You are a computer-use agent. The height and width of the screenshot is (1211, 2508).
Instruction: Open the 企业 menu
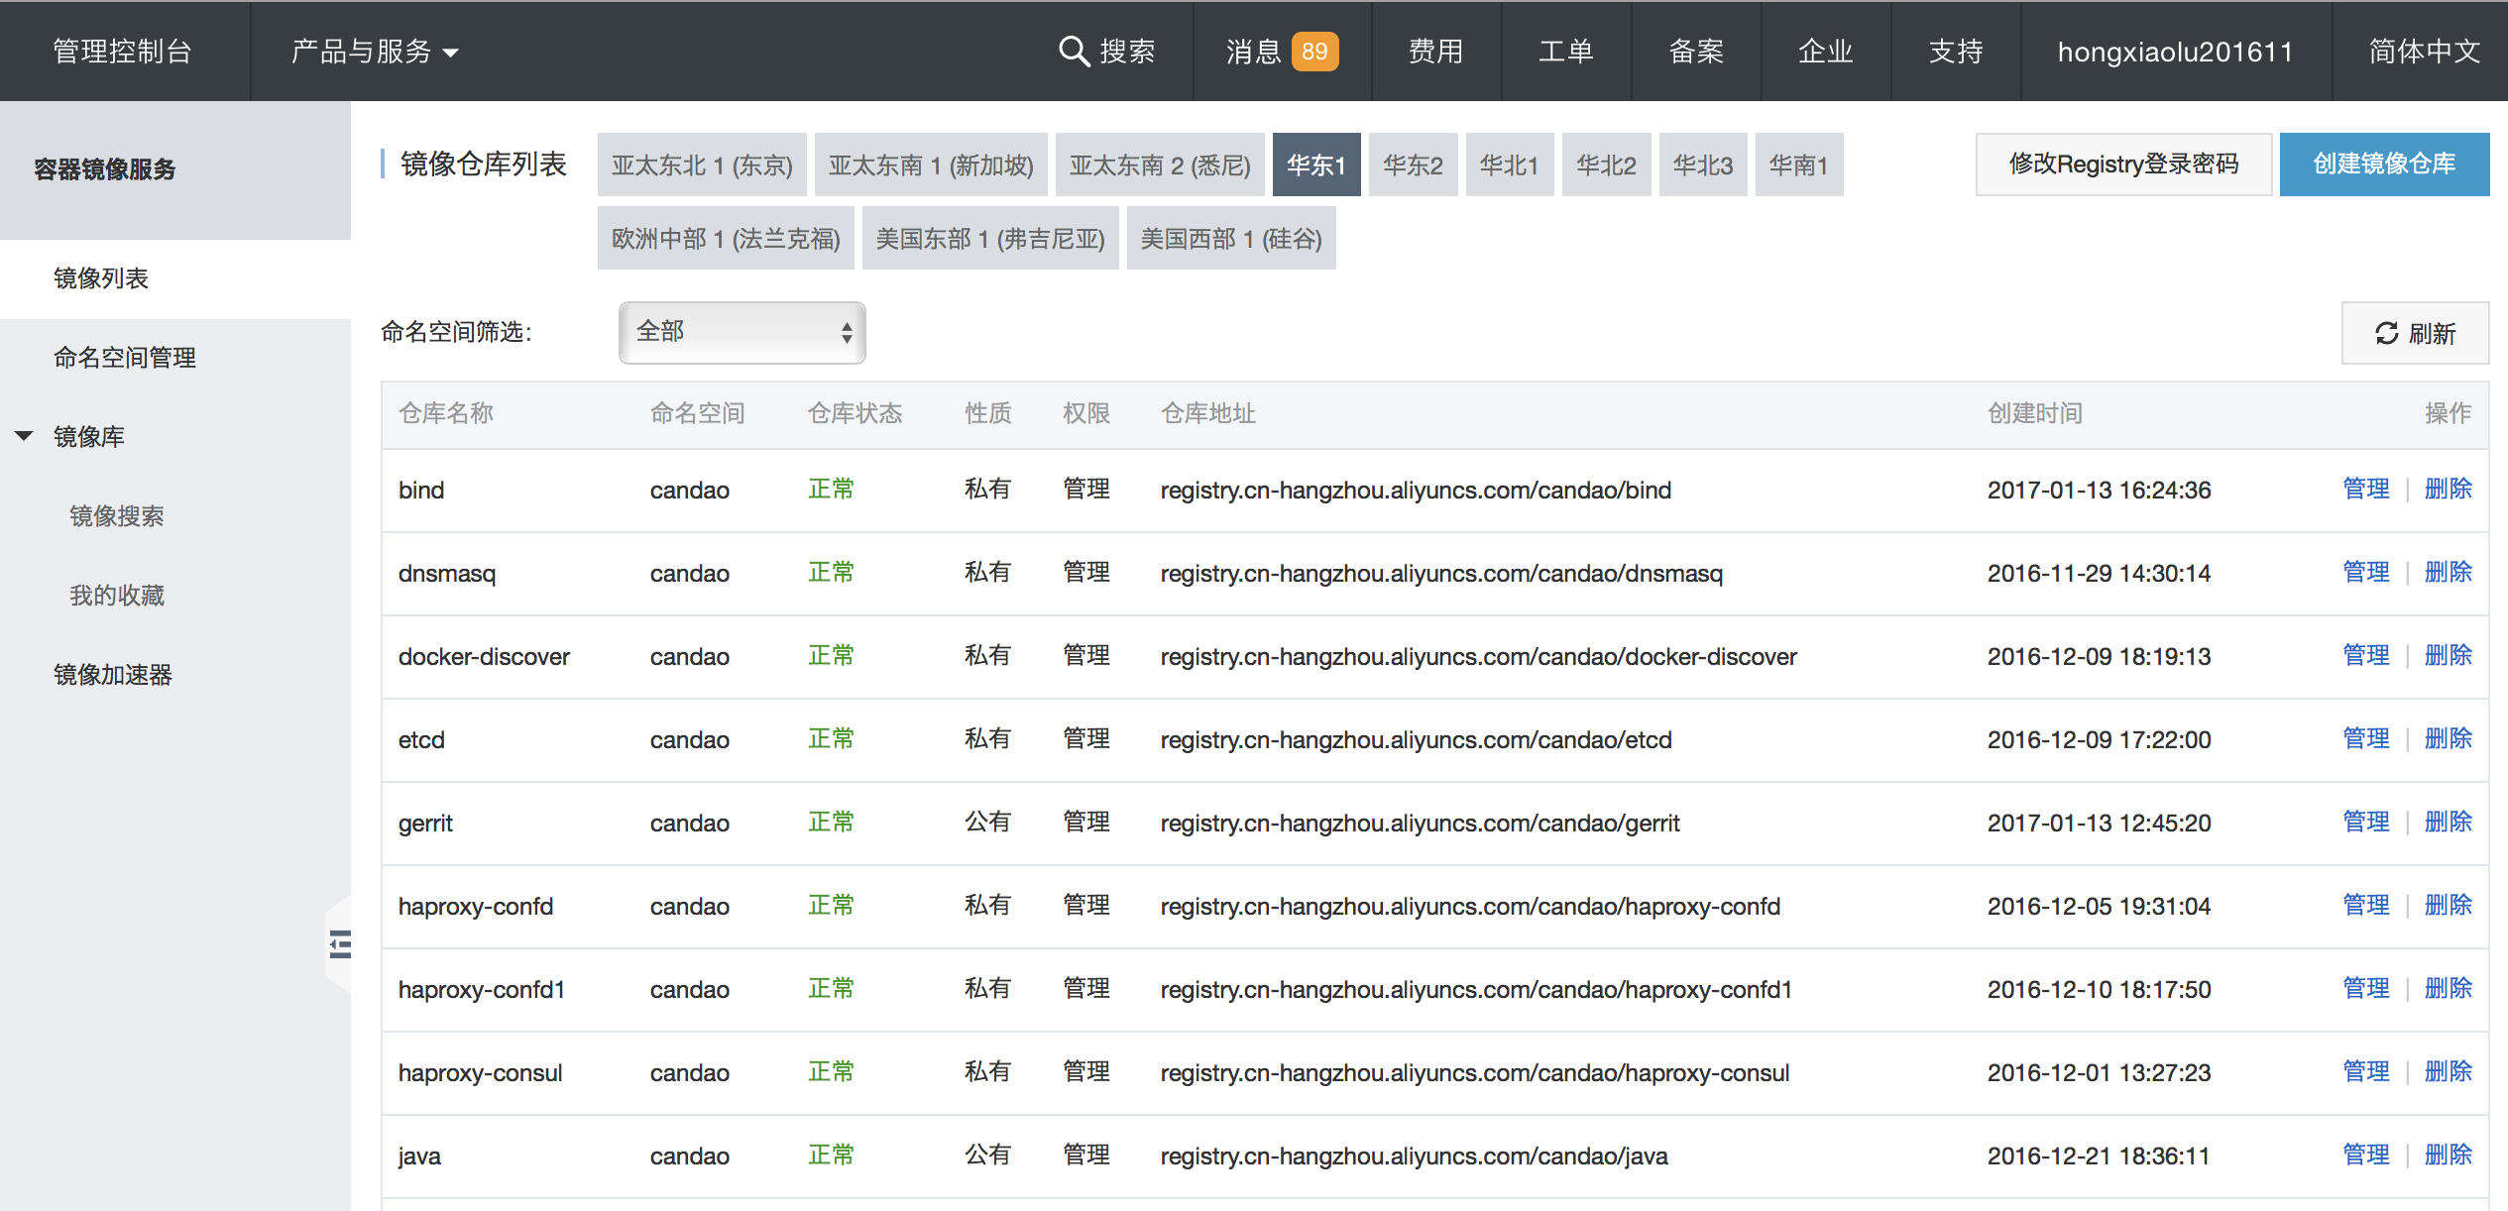tap(1826, 52)
